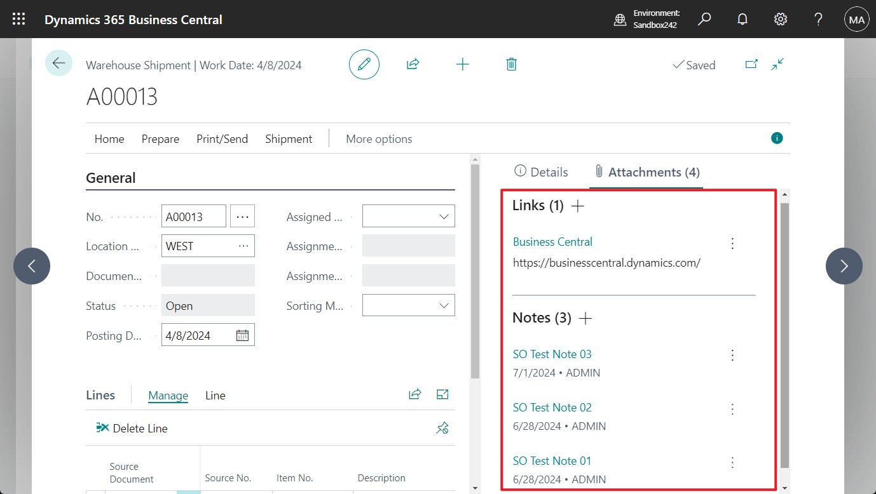Click the General section heading
876x494 pixels.
point(111,178)
